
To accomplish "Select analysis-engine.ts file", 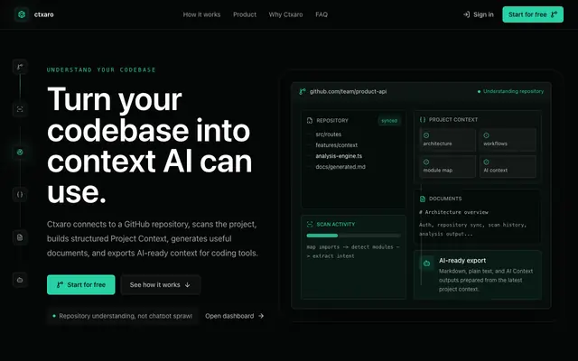I will click(339, 156).
